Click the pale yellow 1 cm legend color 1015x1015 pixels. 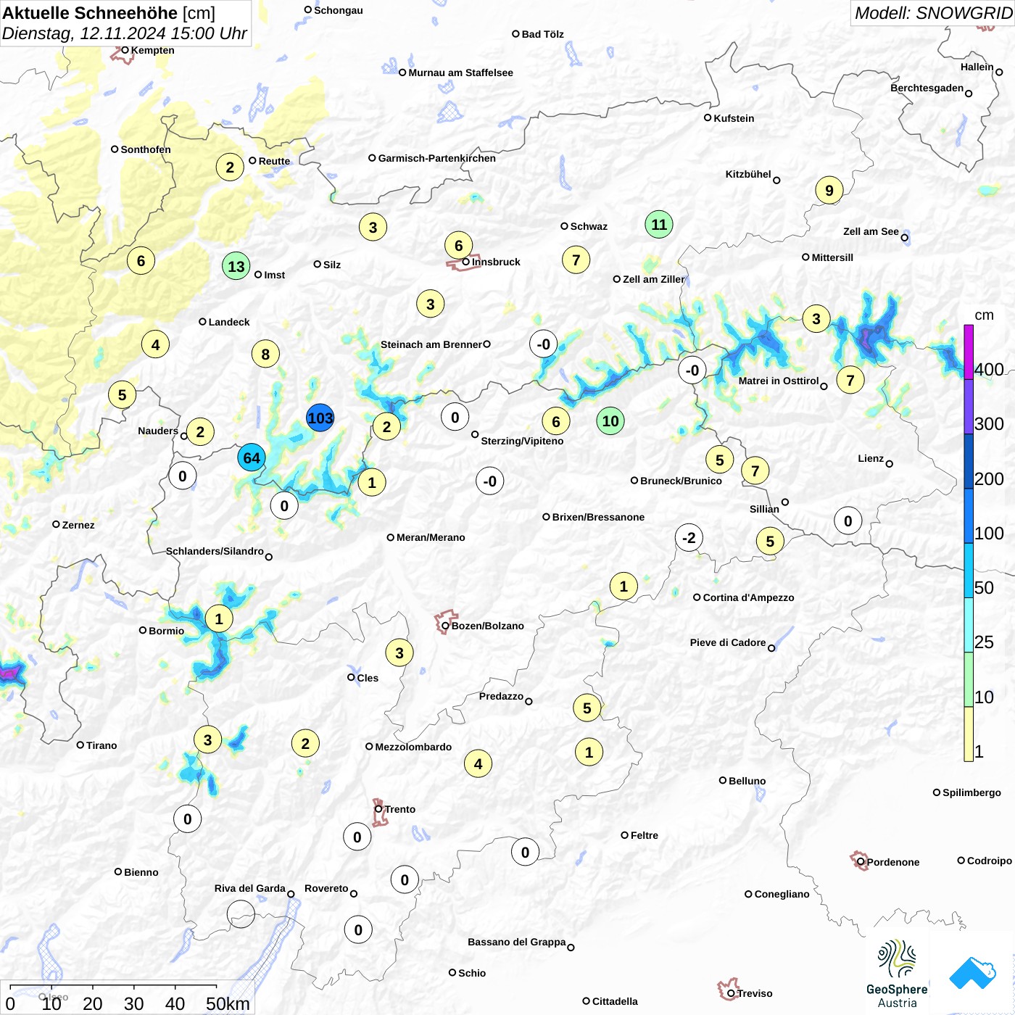pyautogui.click(x=969, y=734)
